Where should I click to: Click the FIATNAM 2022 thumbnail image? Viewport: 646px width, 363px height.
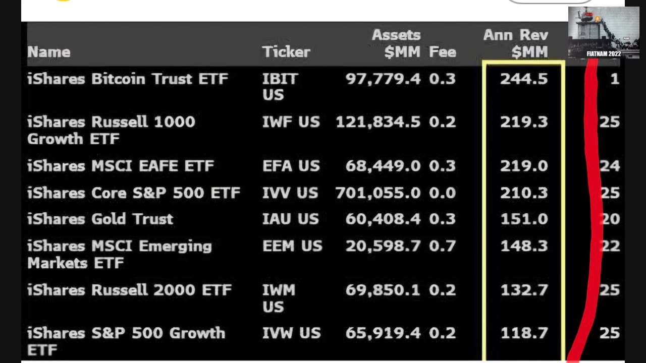604,32
